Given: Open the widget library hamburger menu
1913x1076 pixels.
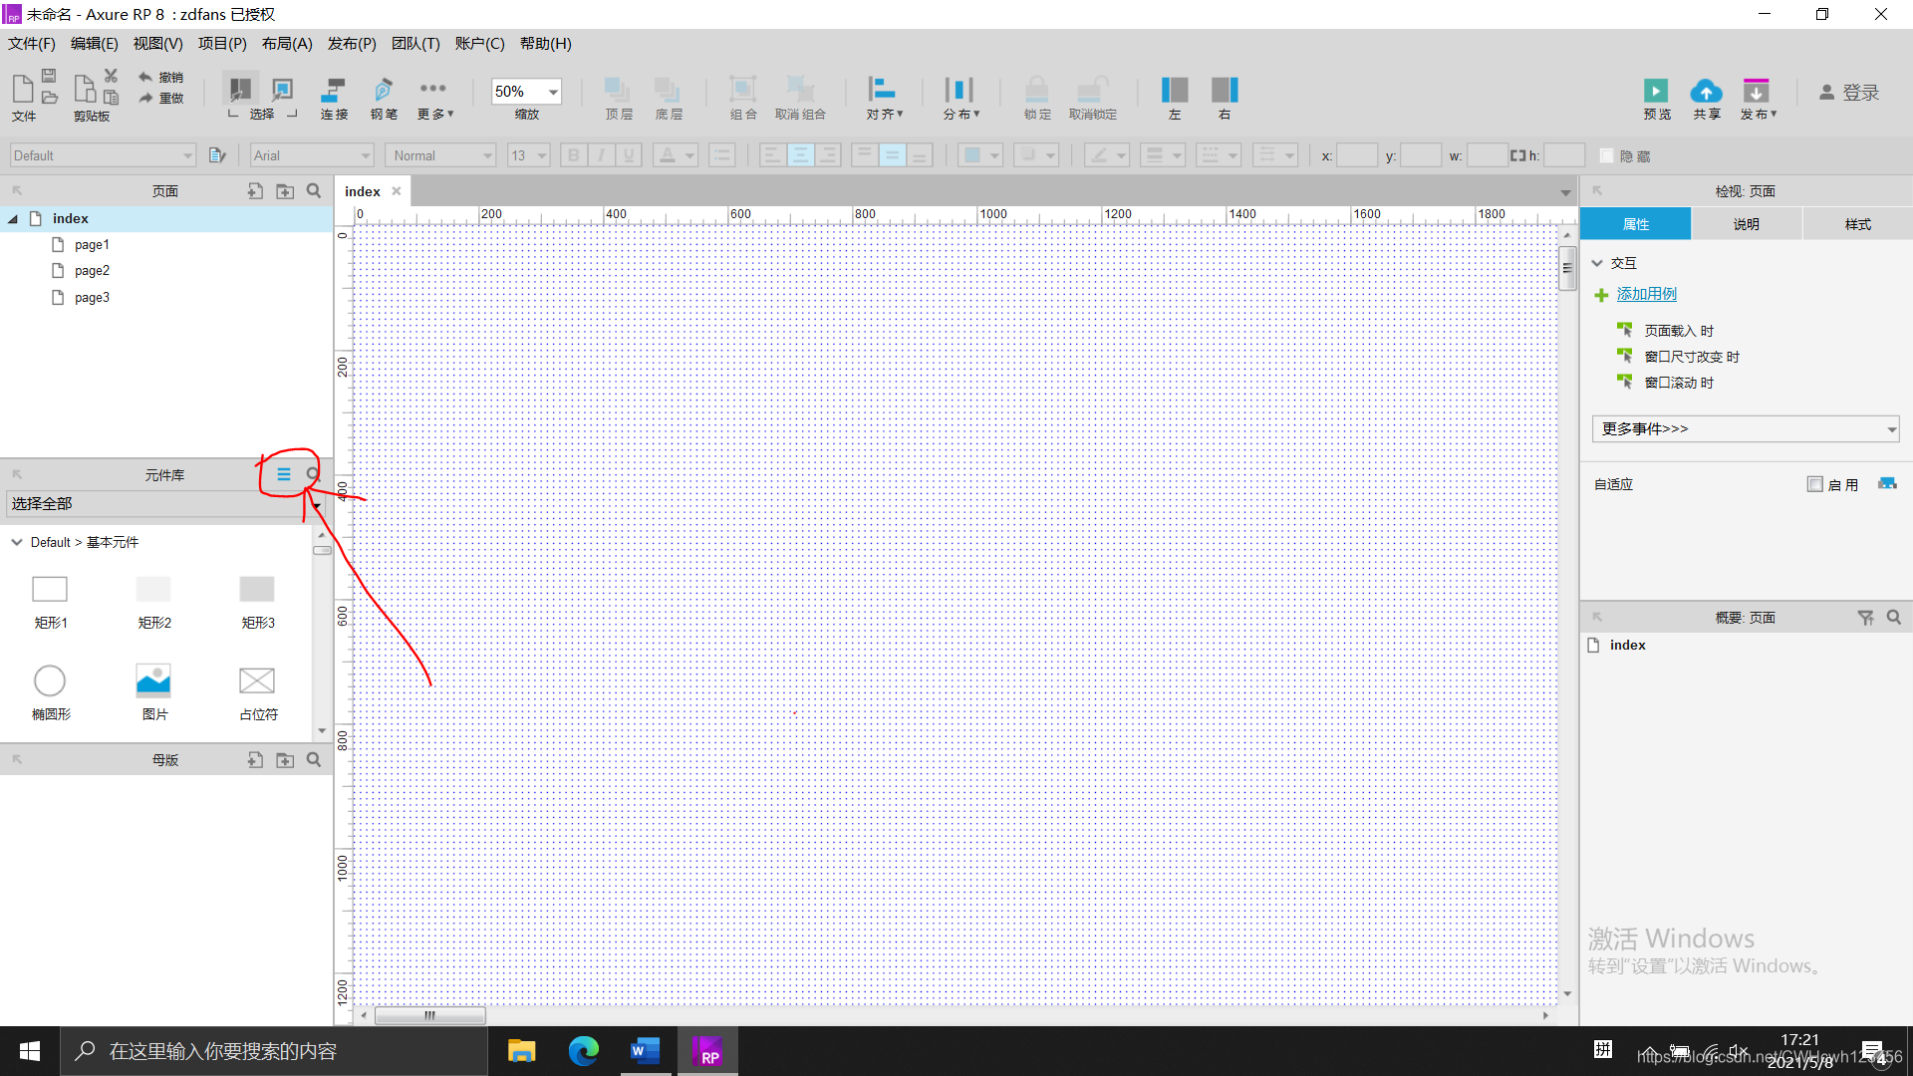Looking at the screenshot, I should [284, 474].
